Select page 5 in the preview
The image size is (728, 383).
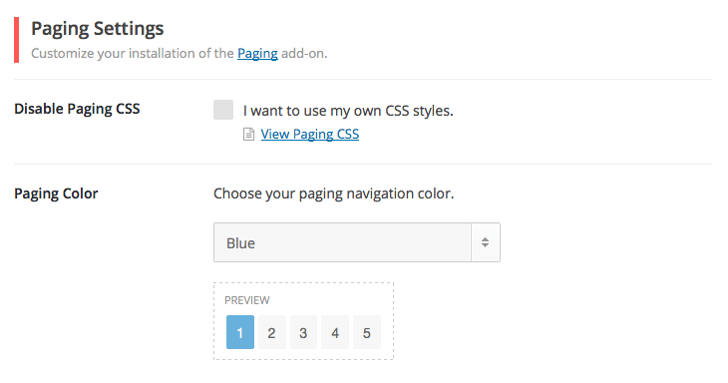click(x=367, y=332)
